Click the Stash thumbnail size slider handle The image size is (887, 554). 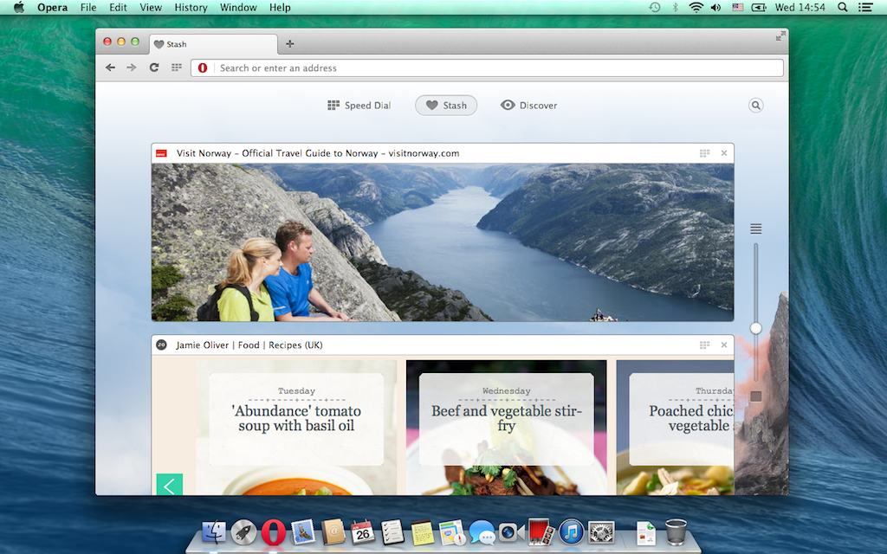pyautogui.click(x=756, y=328)
